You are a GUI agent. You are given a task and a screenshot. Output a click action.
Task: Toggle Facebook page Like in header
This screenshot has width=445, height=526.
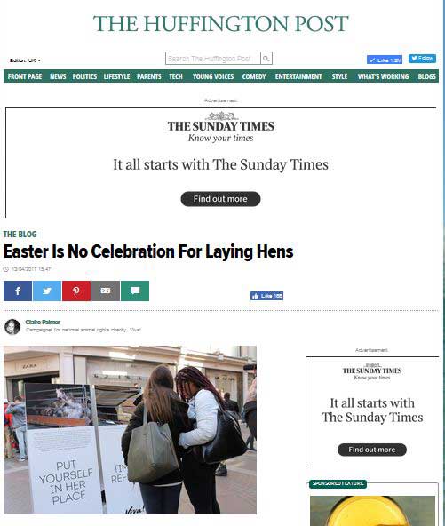(385, 60)
